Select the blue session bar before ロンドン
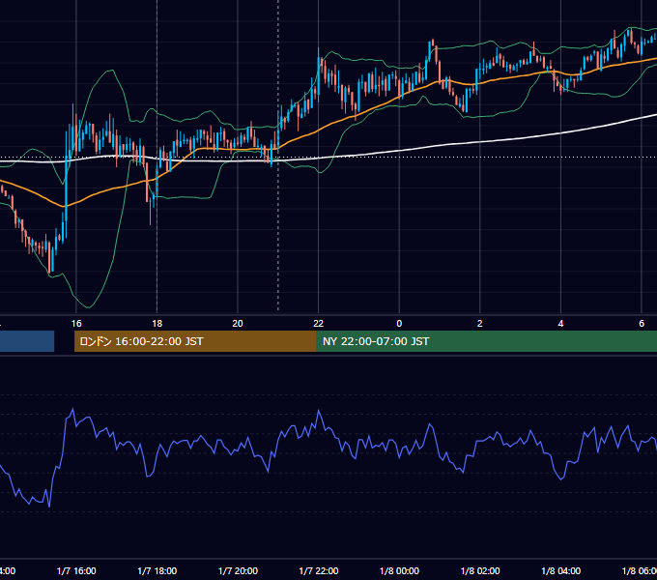The height and width of the screenshot is (580, 657). pos(27,341)
